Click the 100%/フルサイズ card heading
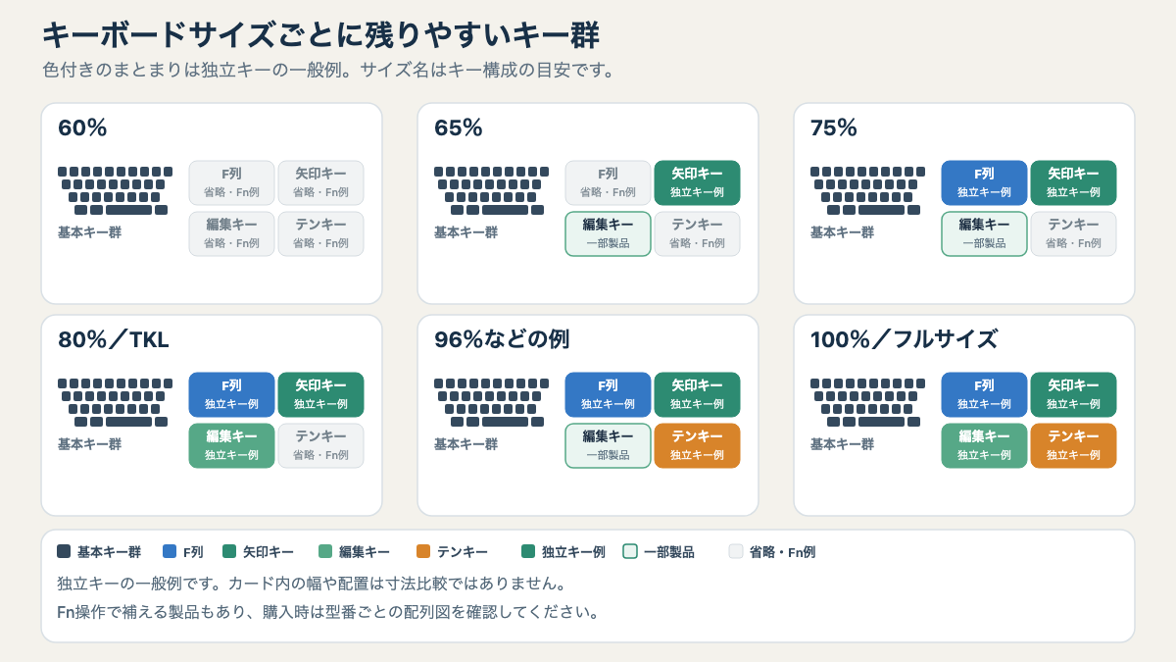Screen dimensions: 1176x662 (x=904, y=339)
